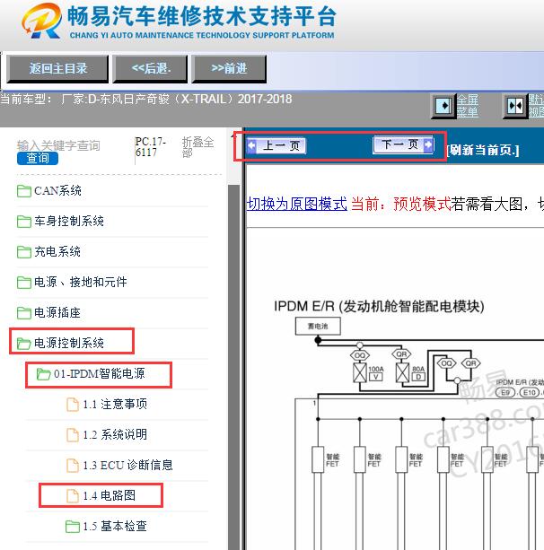Open the 1.3 ECU 诊断信息 document

(x=127, y=465)
